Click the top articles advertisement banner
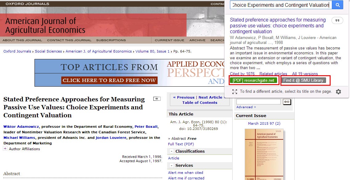Viewport: 350px width, 180px height. point(130,73)
